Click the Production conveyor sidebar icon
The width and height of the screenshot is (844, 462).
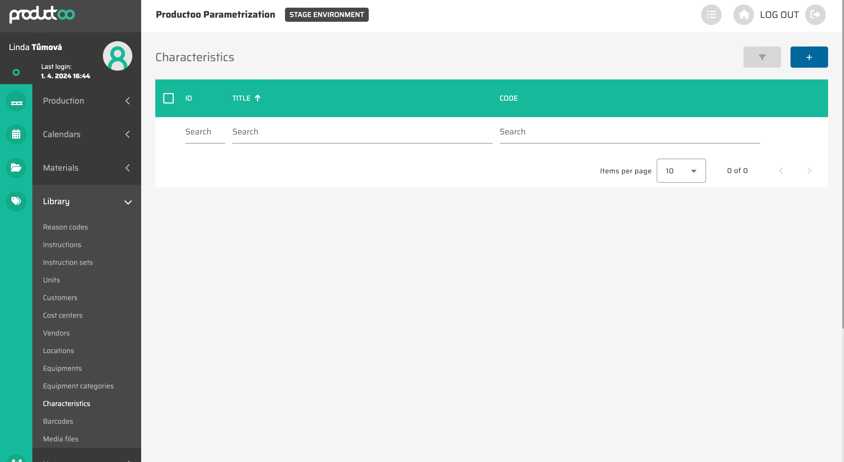point(16,101)
